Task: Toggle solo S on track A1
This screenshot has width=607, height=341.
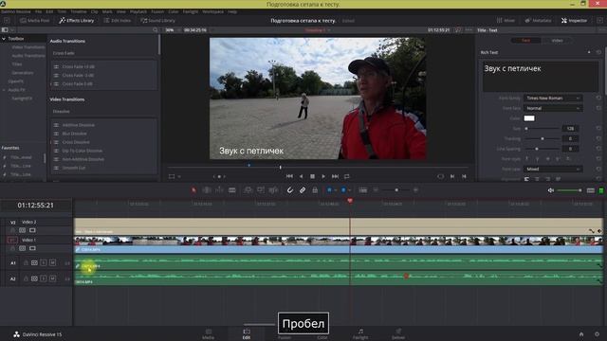Action: pyautogui.click(x=44, y=263)
